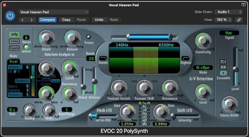Click the Sensitivity knob
Screen dimensions: 249x137
click(203, 41)
